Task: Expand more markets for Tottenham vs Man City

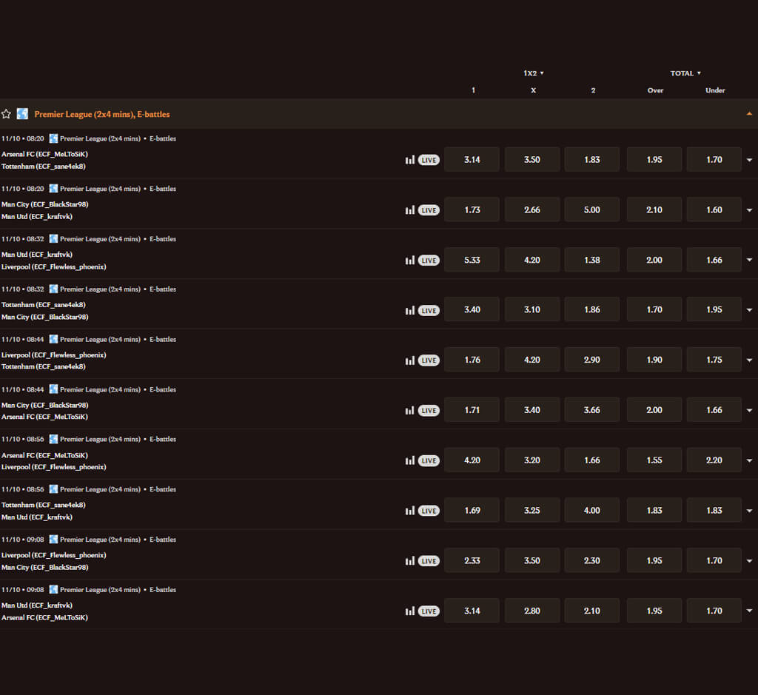Action: click(x=749, y=310)
